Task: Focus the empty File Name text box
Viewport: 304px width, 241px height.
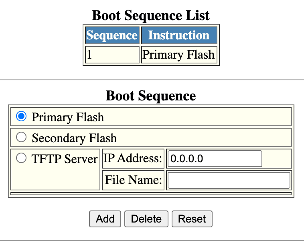Action: click(229, 180)
